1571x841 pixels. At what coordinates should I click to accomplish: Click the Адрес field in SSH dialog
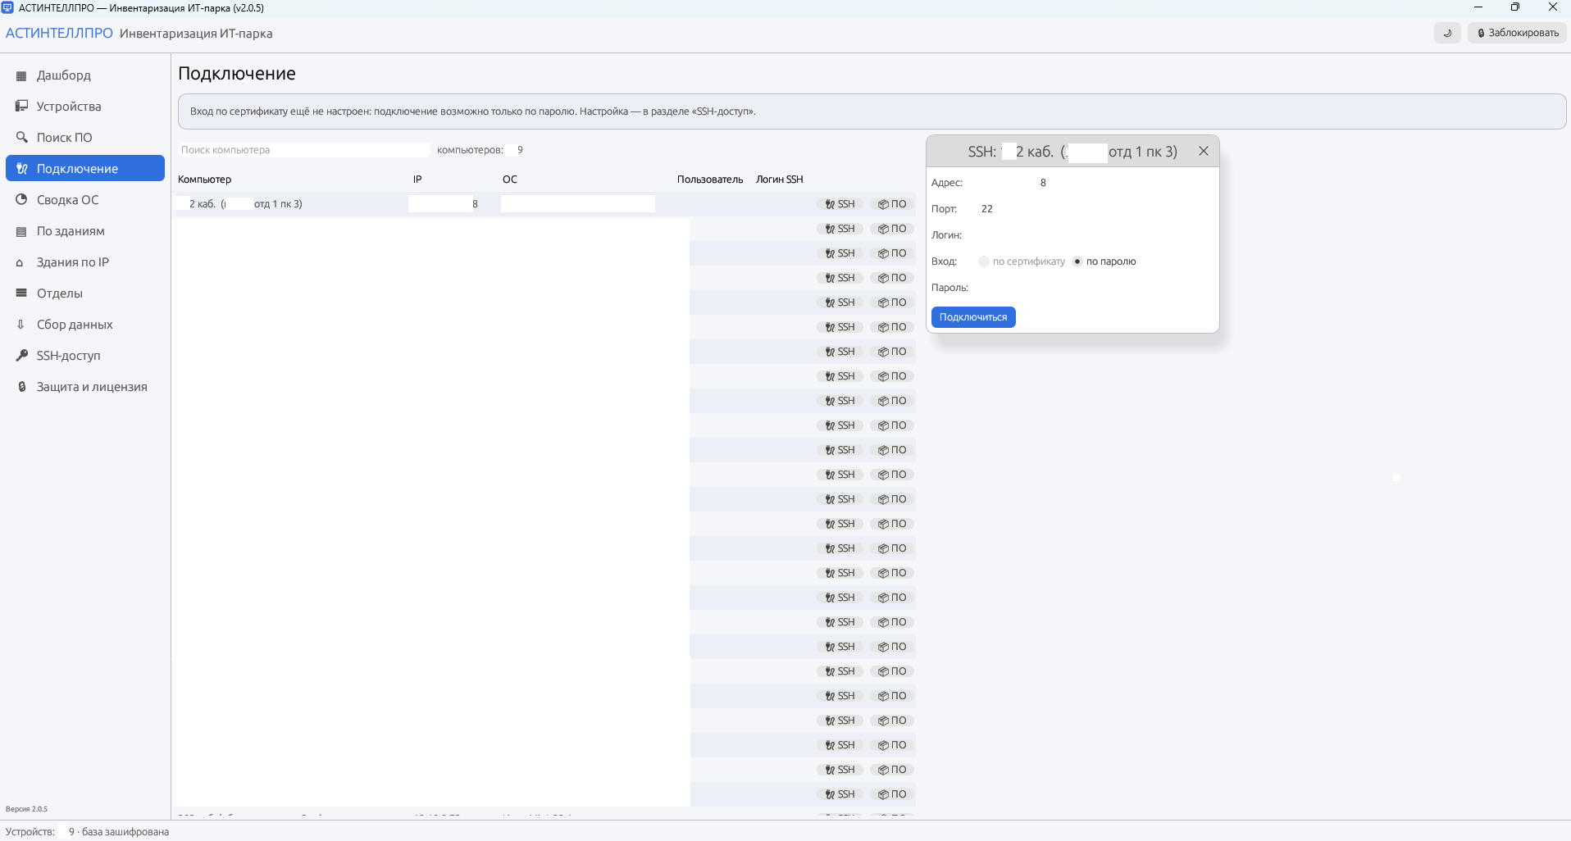click(1095, 183)
